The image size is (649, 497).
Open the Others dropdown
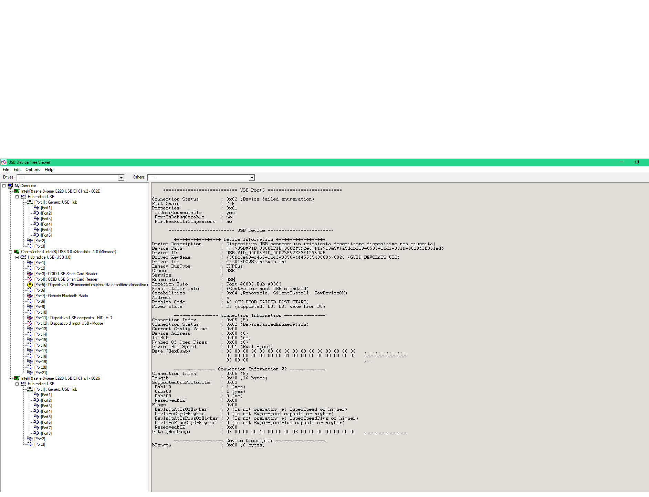tap(251, 177)
